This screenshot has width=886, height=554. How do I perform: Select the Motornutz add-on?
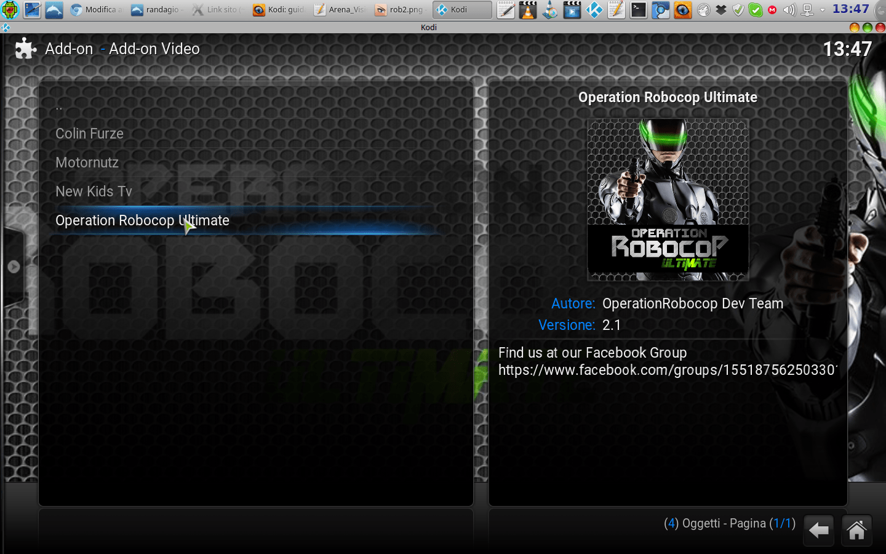point(87,163)
